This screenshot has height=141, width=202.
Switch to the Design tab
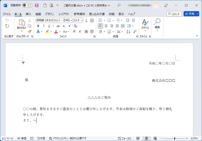49,14
